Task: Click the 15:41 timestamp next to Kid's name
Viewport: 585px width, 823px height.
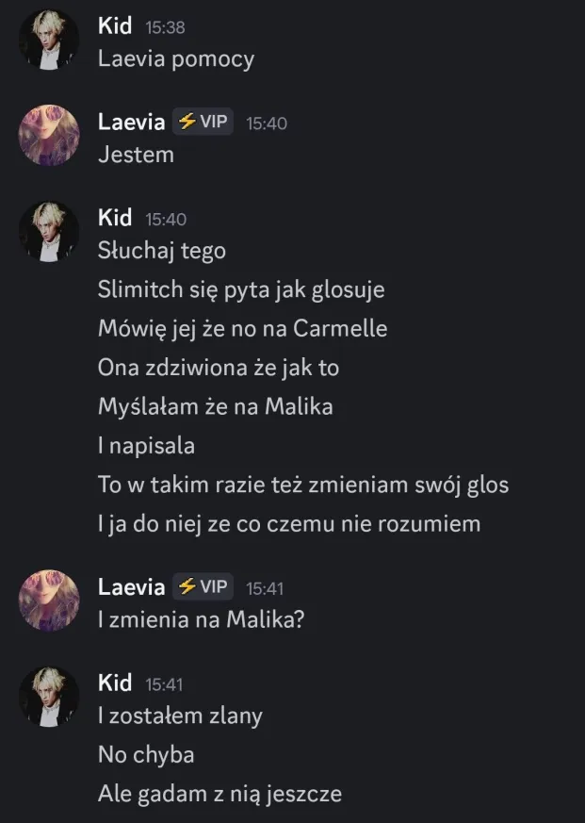Action: (165, 683)
